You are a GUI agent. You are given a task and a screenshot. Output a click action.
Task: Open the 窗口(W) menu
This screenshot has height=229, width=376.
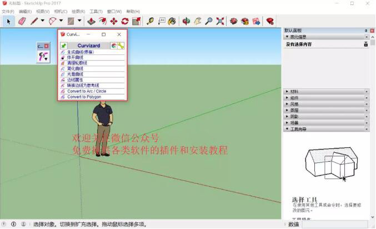tap(114, 11)
